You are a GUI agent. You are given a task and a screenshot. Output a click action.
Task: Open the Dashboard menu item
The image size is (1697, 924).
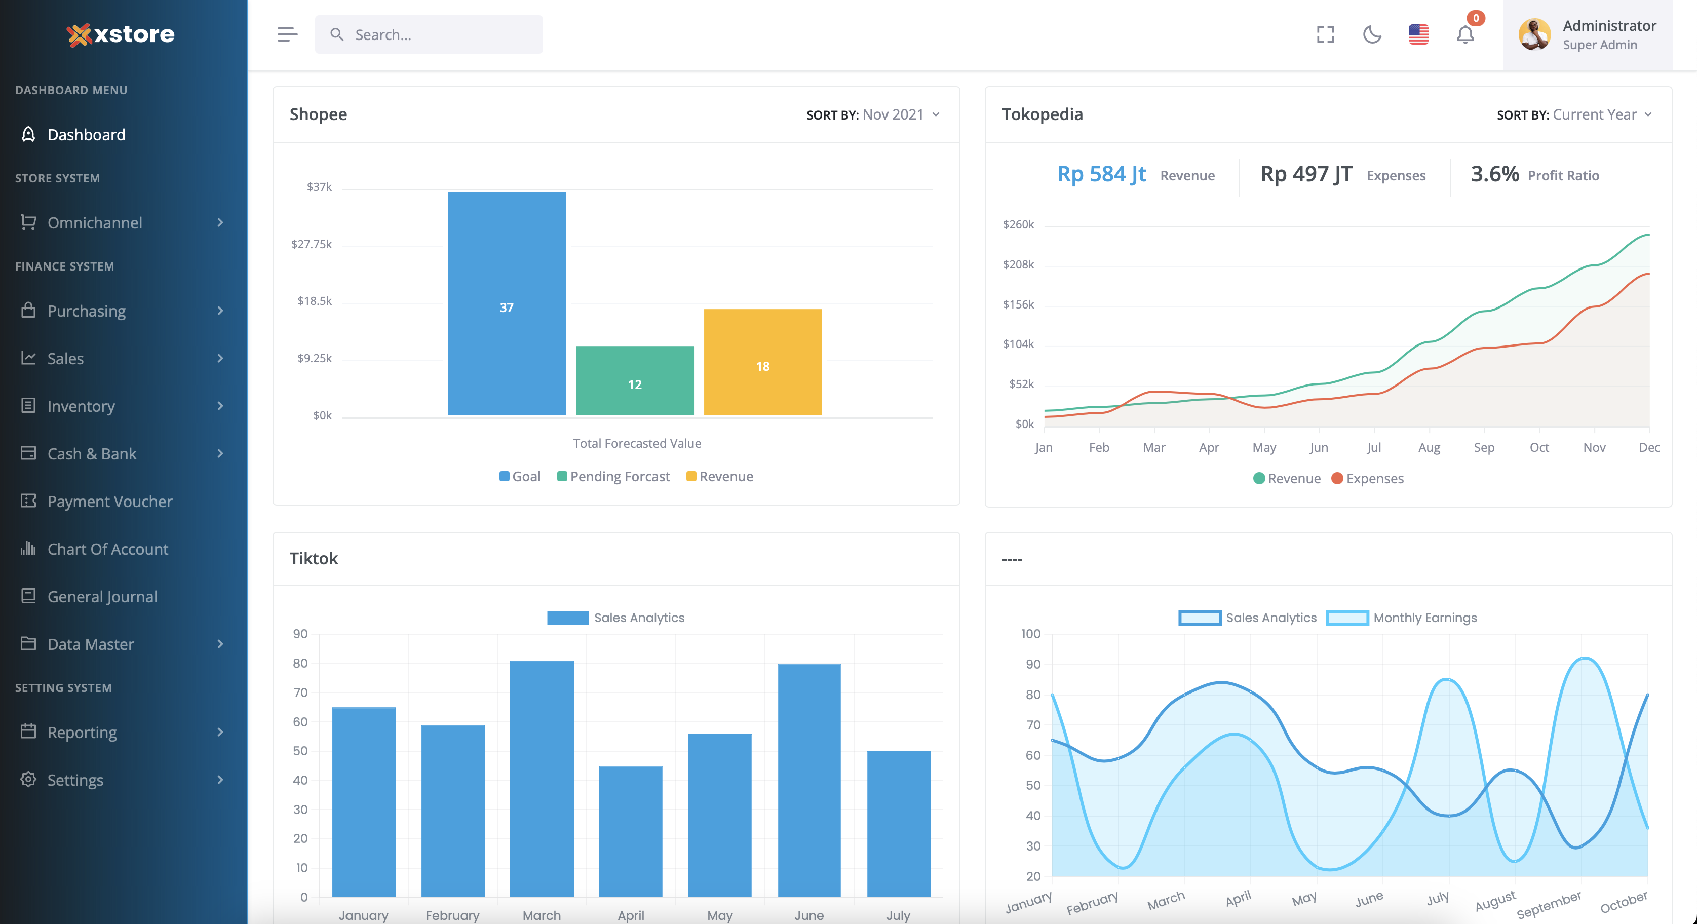point(124,134)
